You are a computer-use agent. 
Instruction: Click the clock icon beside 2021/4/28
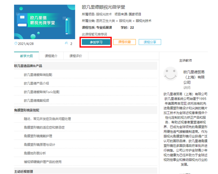tap(16, 43)
